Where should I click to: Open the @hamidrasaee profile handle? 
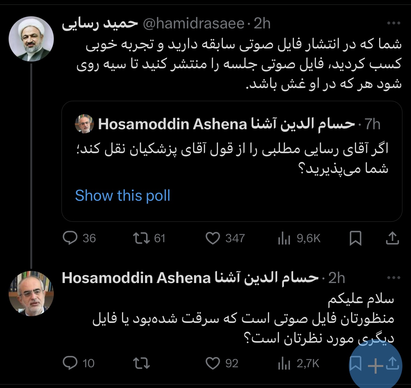(x=193, y=24)
